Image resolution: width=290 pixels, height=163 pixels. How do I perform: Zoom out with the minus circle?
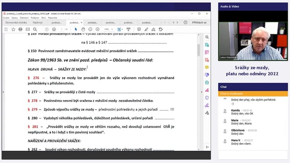90,29
